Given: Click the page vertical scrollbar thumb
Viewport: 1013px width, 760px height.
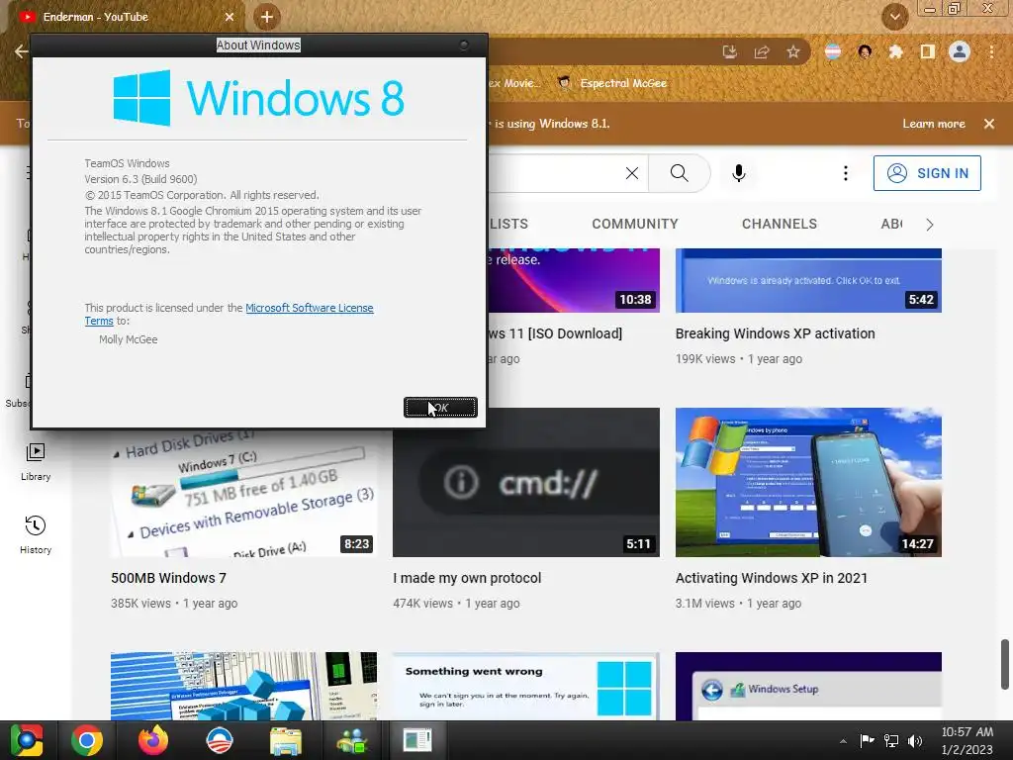Looking at the screenshot, I should pos(1005,664).
